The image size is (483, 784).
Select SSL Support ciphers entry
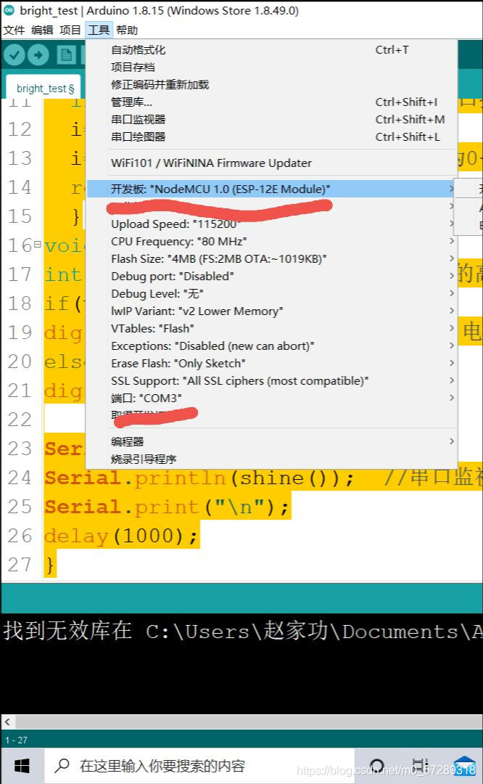pyautogui.click(x=271, y=380)
